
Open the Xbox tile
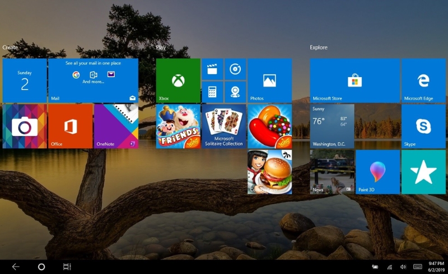(x=178, y=81)
